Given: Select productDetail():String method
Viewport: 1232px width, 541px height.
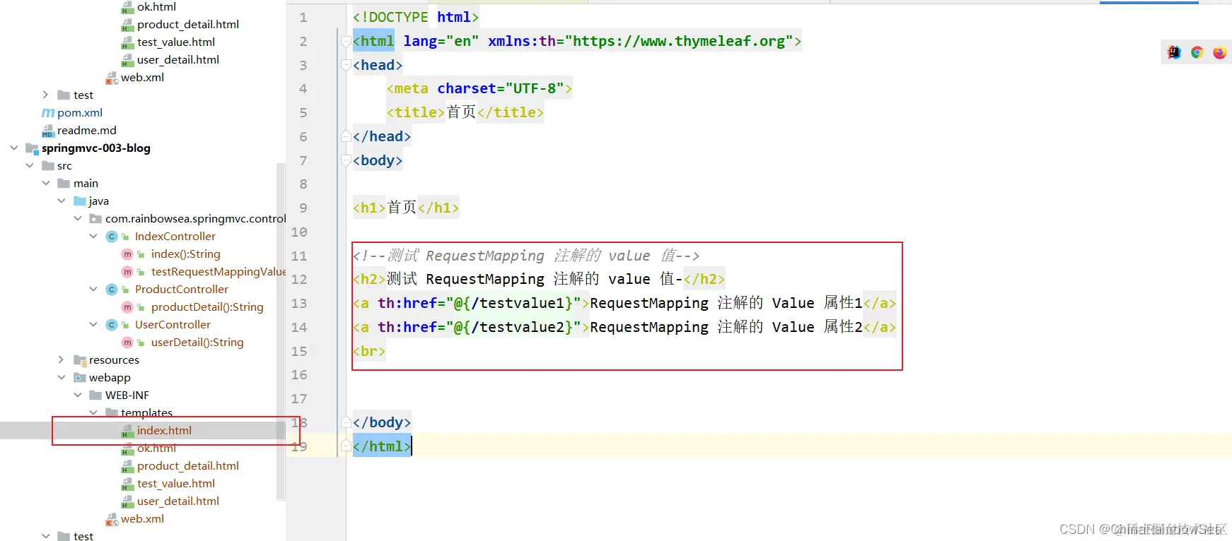Looking at the screenshot, I should tap(207, 307).
